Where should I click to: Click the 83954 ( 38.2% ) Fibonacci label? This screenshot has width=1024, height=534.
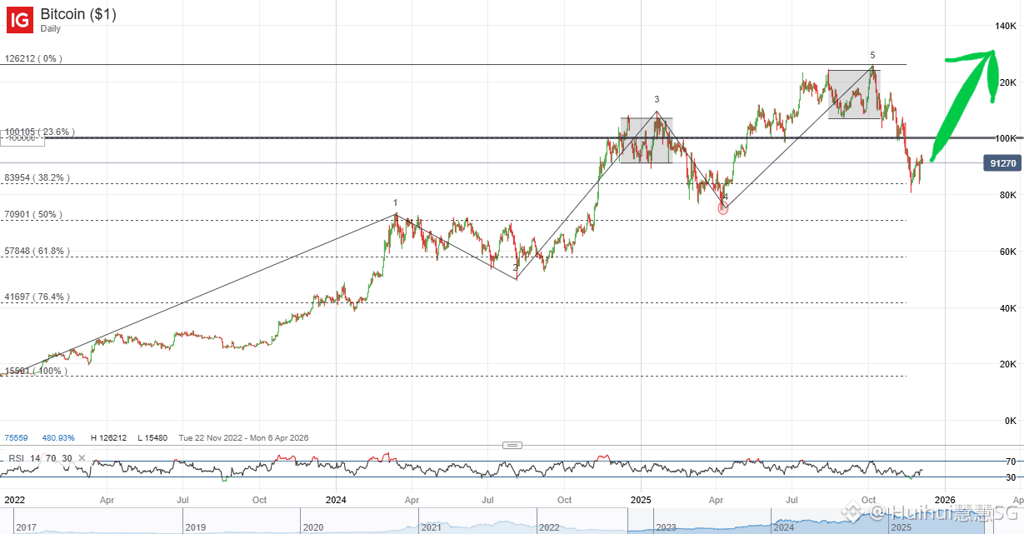pyautogui.click(x=37, y=177)
